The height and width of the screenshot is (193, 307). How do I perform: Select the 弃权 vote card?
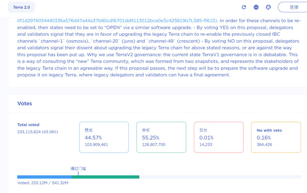click(x=161, y=137)
